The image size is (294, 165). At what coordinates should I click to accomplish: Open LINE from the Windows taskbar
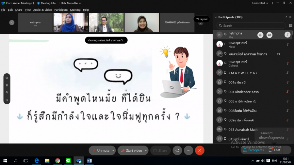pos(68,161)
